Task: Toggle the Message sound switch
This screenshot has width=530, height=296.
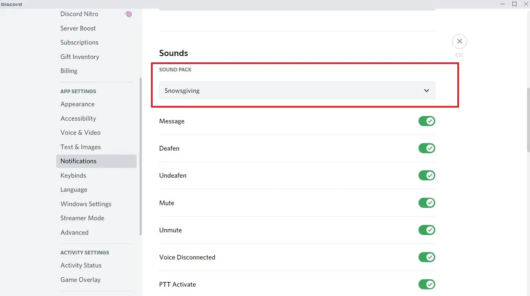Action: click(427, 121)
